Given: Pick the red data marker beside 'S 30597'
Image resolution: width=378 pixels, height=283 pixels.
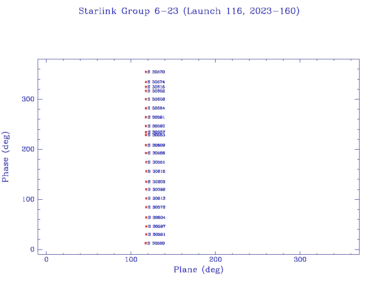Looking at the screenshot, I should click(x=146, y=227).
